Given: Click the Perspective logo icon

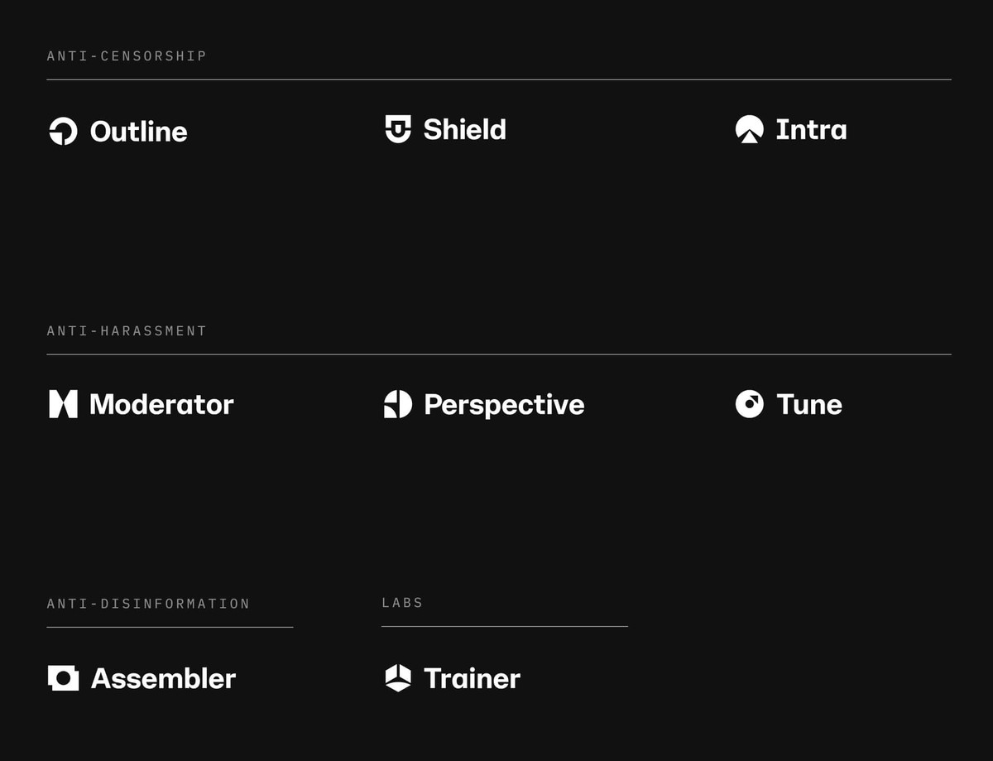Looking at the screenshot, I should pos(398,404).
